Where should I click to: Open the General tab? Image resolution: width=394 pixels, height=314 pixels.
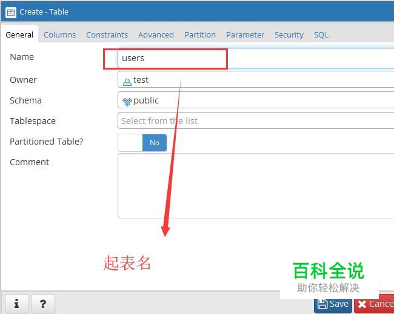pos(19,34)
